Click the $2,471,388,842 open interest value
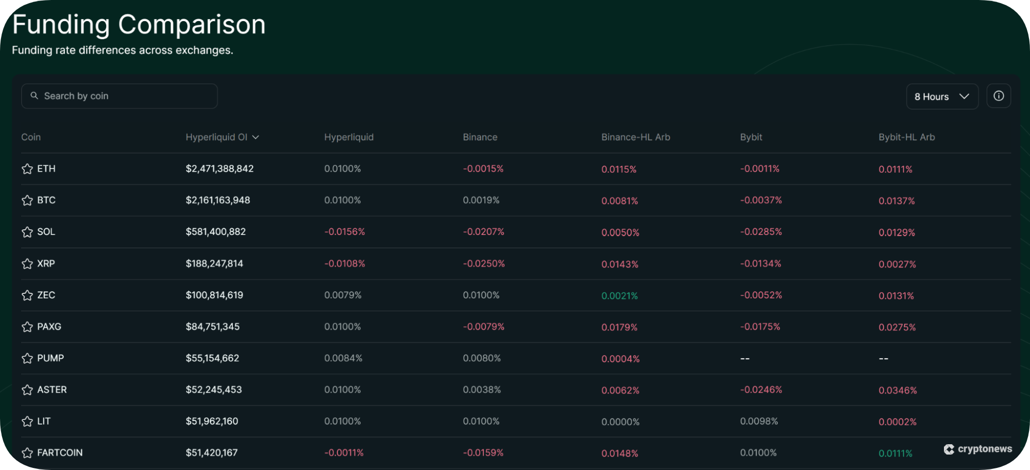The width and height of the screenshot is (1030, 470). (219, 169)
